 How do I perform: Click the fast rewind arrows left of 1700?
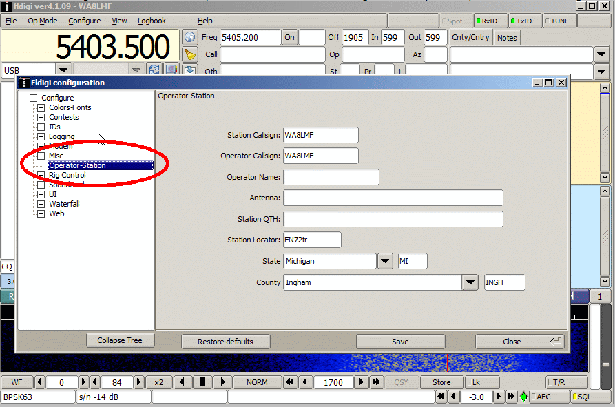290,382
